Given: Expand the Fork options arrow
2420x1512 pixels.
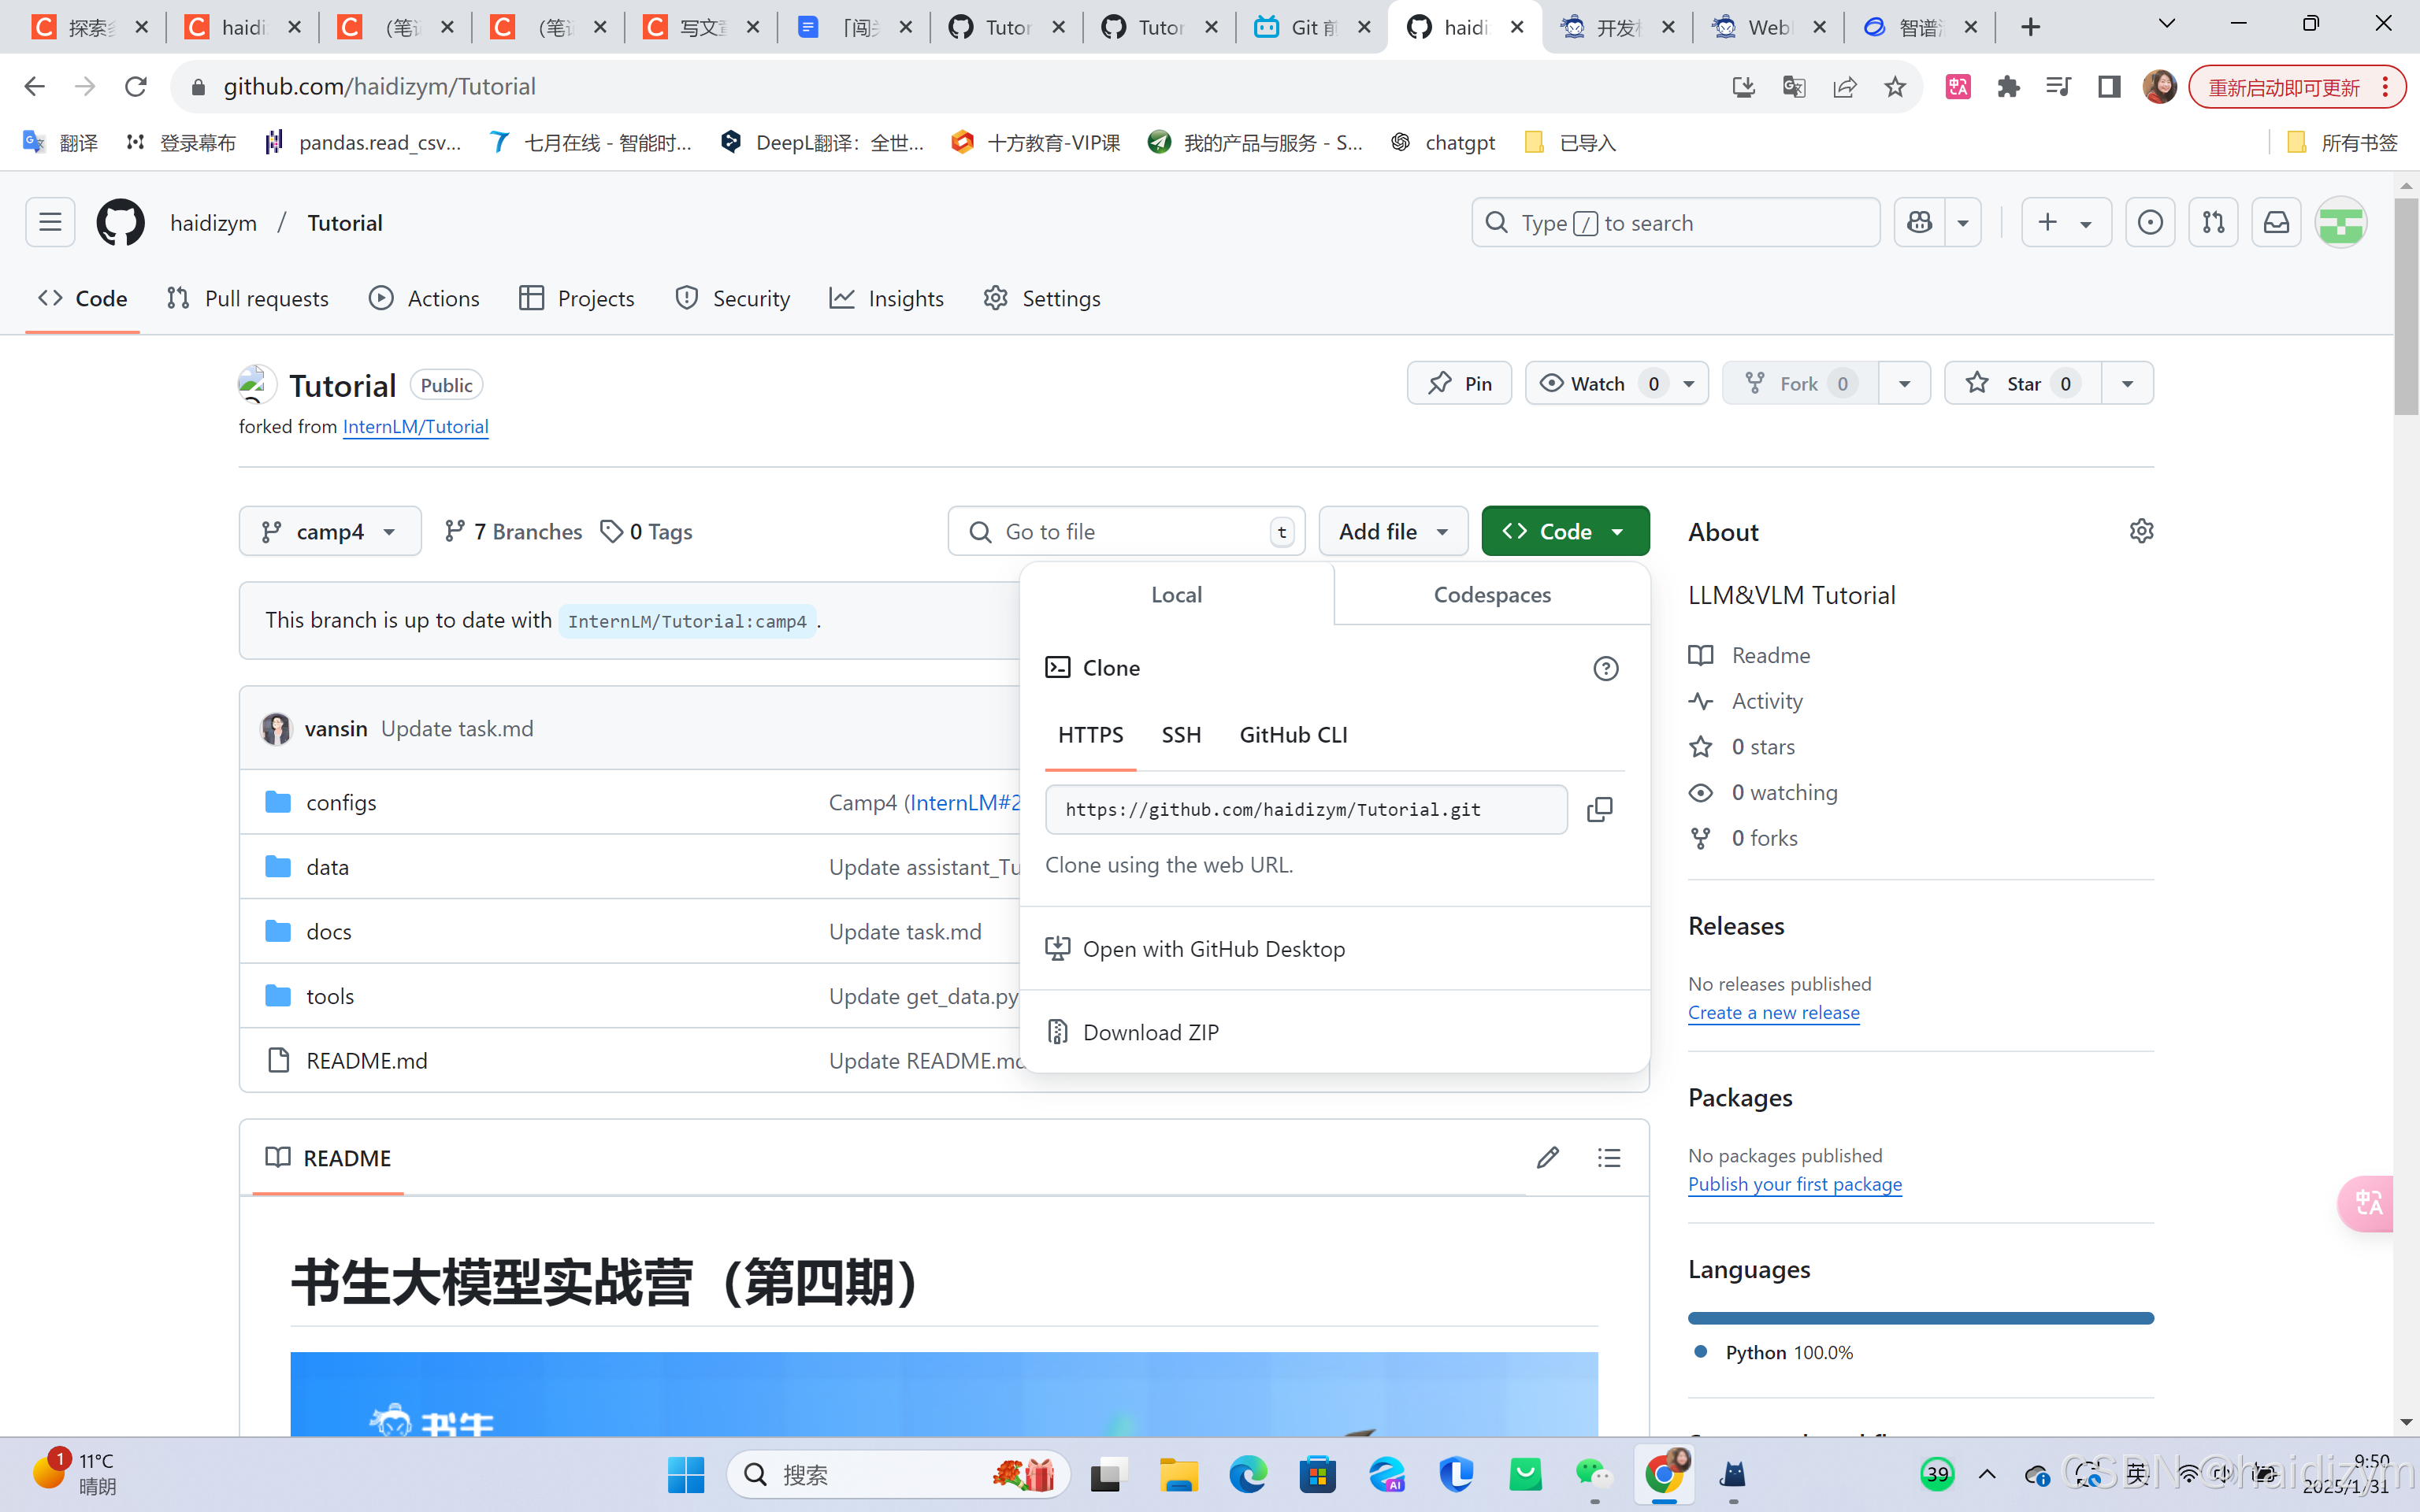Looking at the screenshot, I should [x=1904, y=384].
